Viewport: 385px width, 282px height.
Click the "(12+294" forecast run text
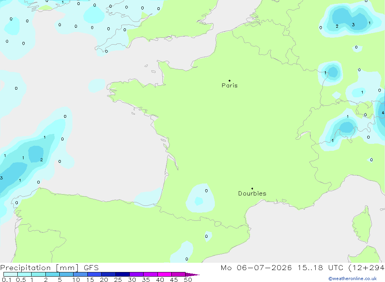coord(367,268)
